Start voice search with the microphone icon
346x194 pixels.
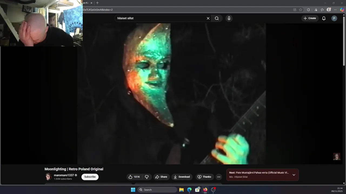click(229, 18)
